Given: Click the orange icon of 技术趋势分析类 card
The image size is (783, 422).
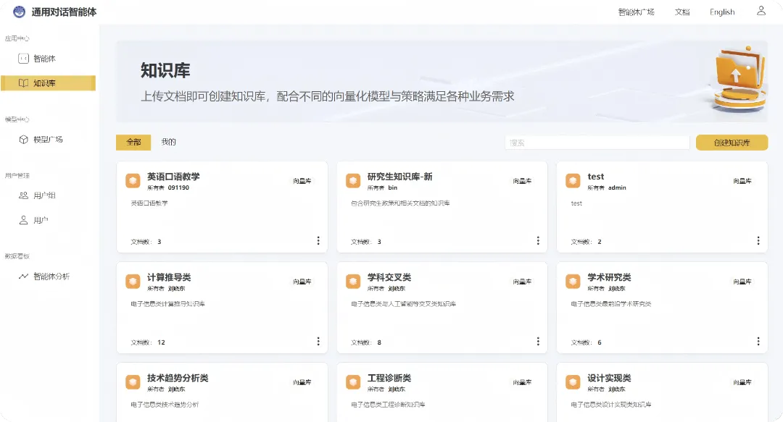Looking at the screenshot, I should click(x=133, y=382).
